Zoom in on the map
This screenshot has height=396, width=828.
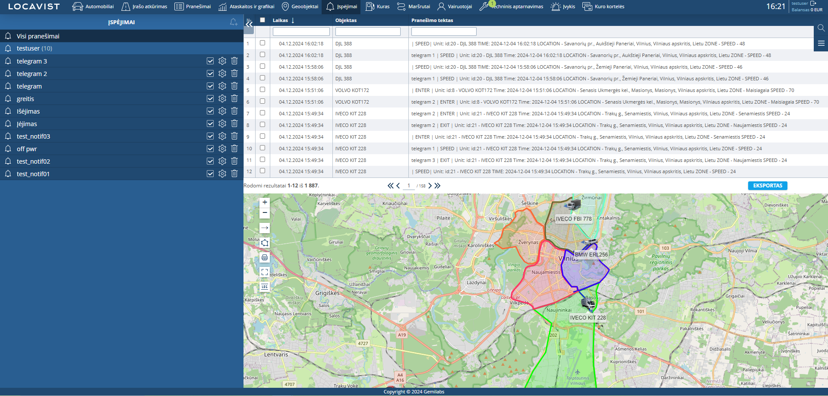[265, 203]
